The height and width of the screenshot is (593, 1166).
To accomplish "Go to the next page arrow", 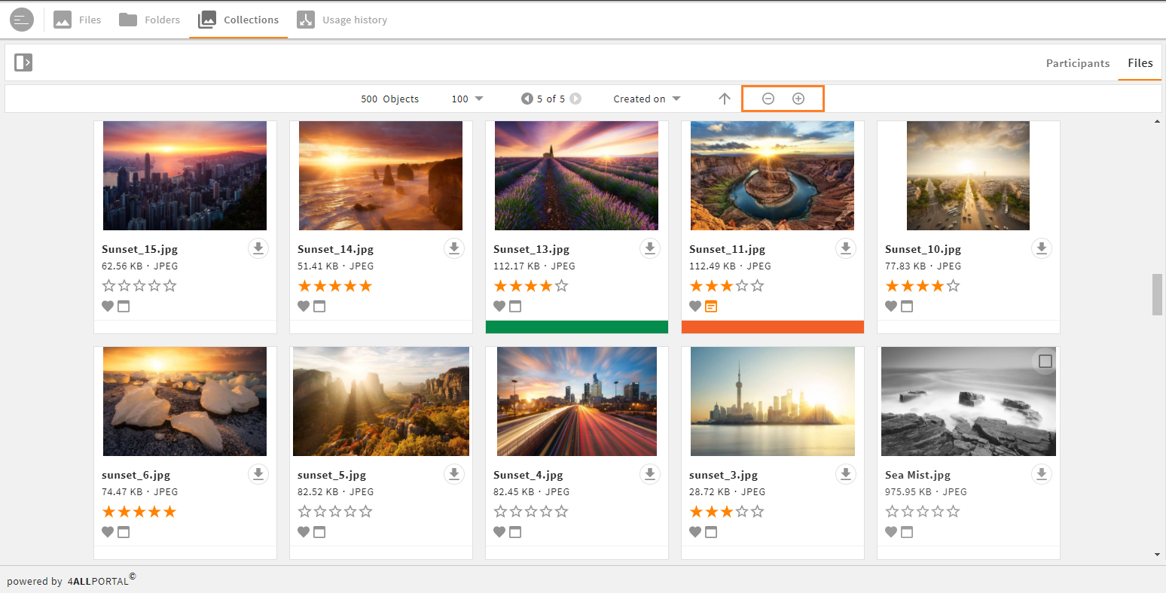I will click(575, 99).
